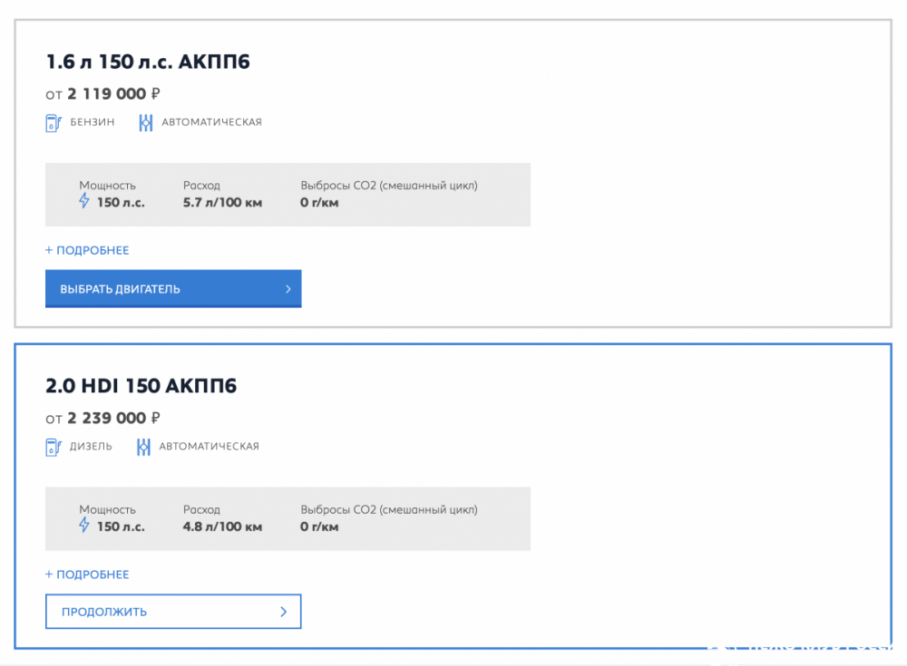Click the lightning icon in the petrol engine specs
This screenshot has height=666, width=907.
click(85, 202)
